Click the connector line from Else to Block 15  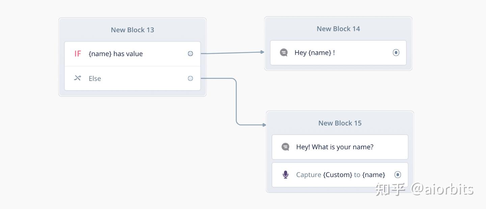coord(236,101)
